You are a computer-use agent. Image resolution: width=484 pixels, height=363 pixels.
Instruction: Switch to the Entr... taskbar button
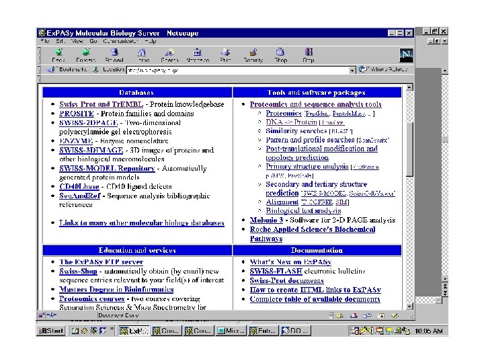click(x=264, y=331)
